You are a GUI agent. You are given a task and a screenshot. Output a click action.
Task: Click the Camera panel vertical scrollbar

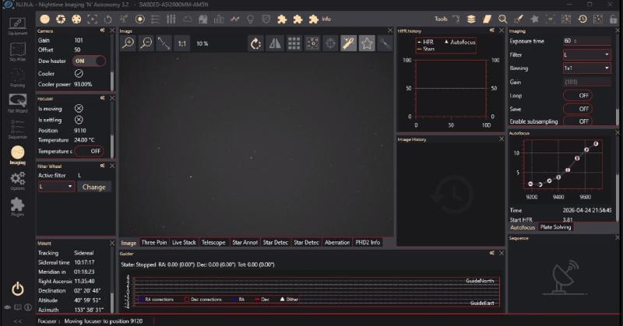[112, 63]
